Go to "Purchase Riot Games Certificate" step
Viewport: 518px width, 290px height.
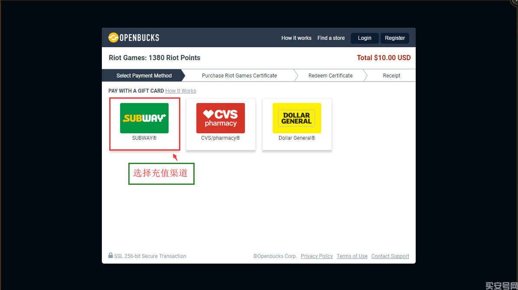point(239,76)
